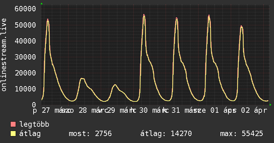
Task: Click the onlinestream.live axis title
Action: coord(4,55)
